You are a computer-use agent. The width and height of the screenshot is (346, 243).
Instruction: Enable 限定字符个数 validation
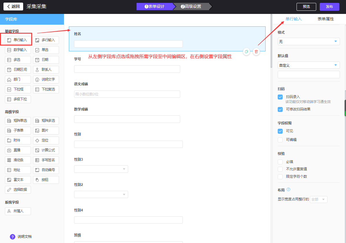[280, 177]
